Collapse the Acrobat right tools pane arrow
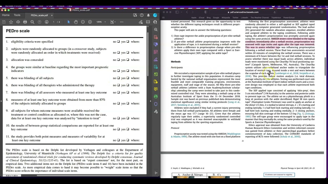328x184 pixels. [x=150, y=101]
